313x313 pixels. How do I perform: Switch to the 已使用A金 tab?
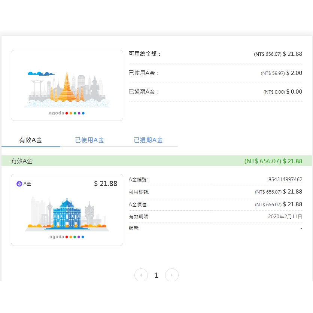click(89, 140)
